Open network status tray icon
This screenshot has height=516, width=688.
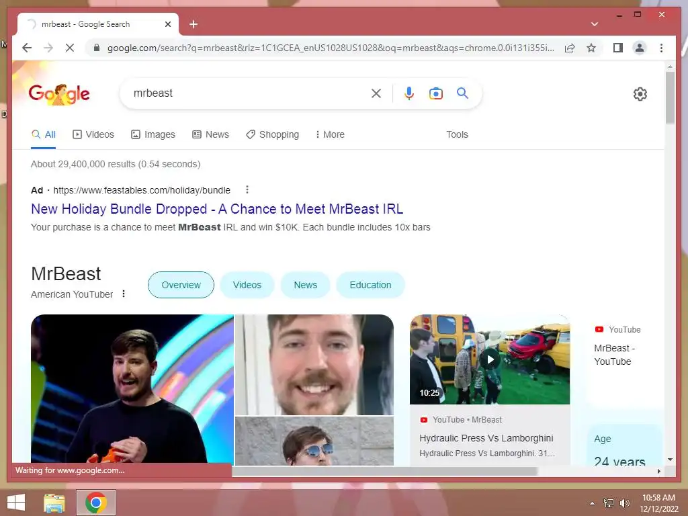609,503
